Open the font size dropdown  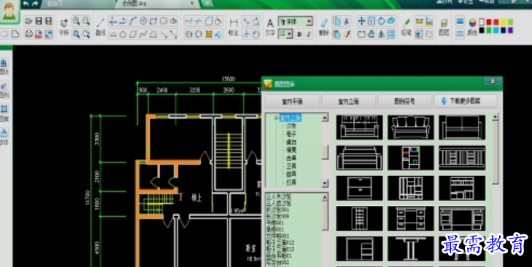[285, 34]
